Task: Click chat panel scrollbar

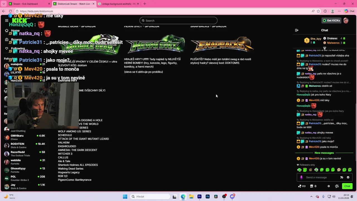Action: (356, 132)
